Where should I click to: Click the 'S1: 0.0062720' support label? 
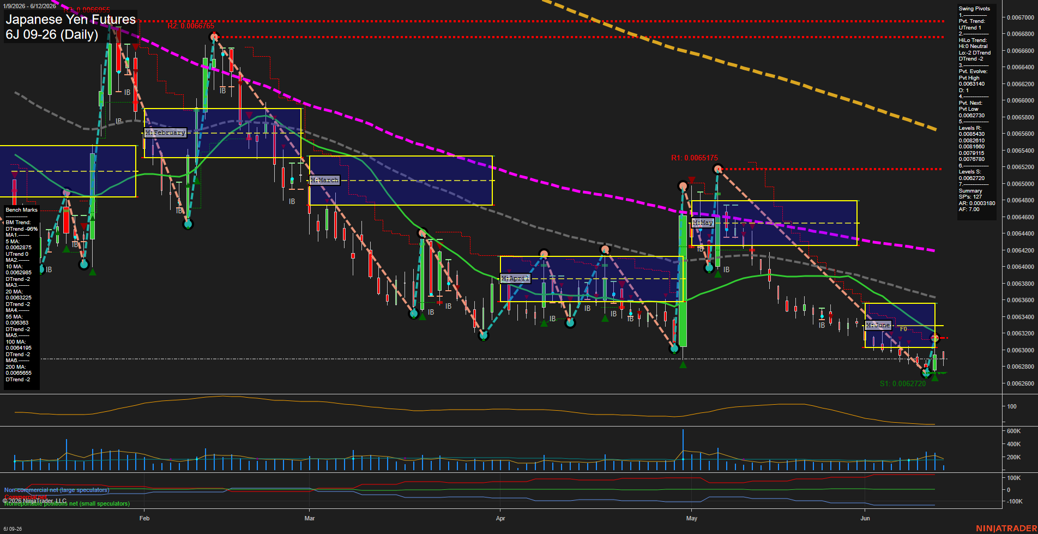tap(903, 383)
